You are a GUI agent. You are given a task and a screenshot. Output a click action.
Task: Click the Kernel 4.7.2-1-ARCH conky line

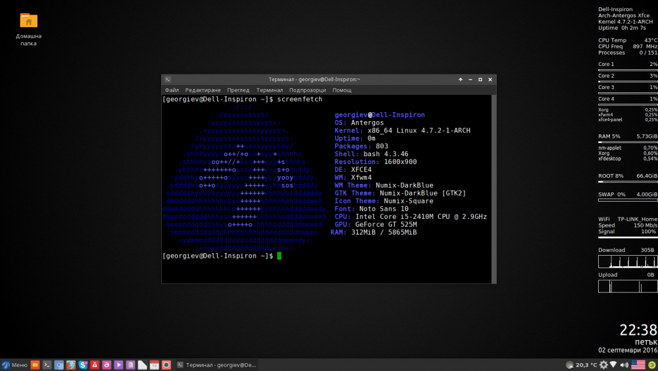point(625,22)
